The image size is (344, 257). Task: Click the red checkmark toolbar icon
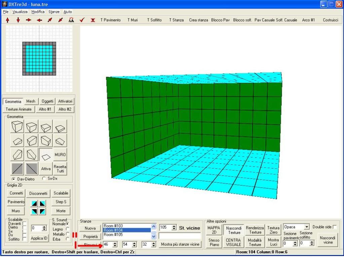82,20
